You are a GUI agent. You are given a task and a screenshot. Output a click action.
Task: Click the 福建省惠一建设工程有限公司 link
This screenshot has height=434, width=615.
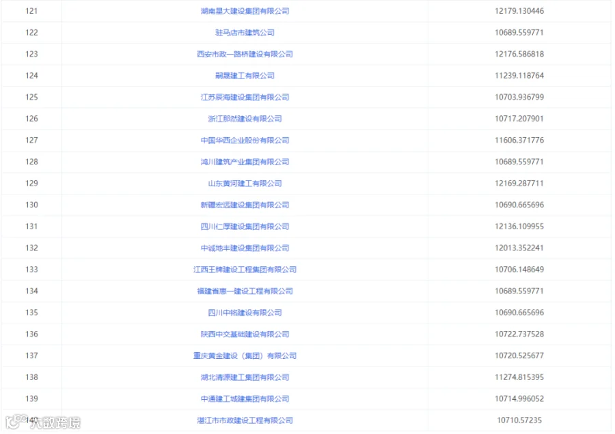click(x=245, y=291)
